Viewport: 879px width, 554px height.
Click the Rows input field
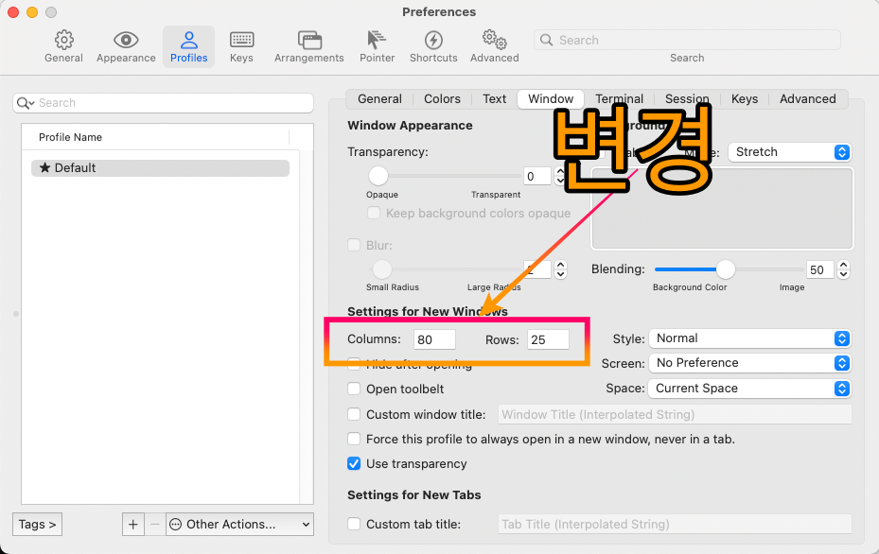pos(548,339)
